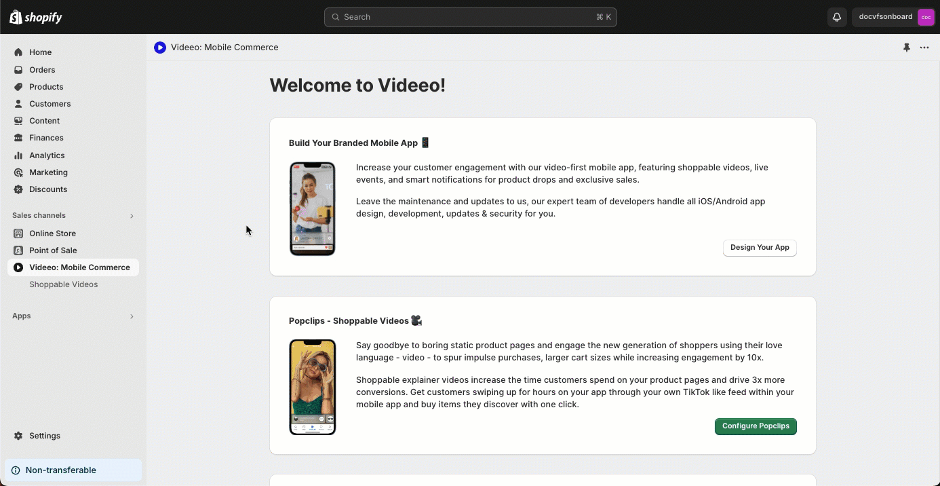Click the notification bell icon

click(836, 17)
